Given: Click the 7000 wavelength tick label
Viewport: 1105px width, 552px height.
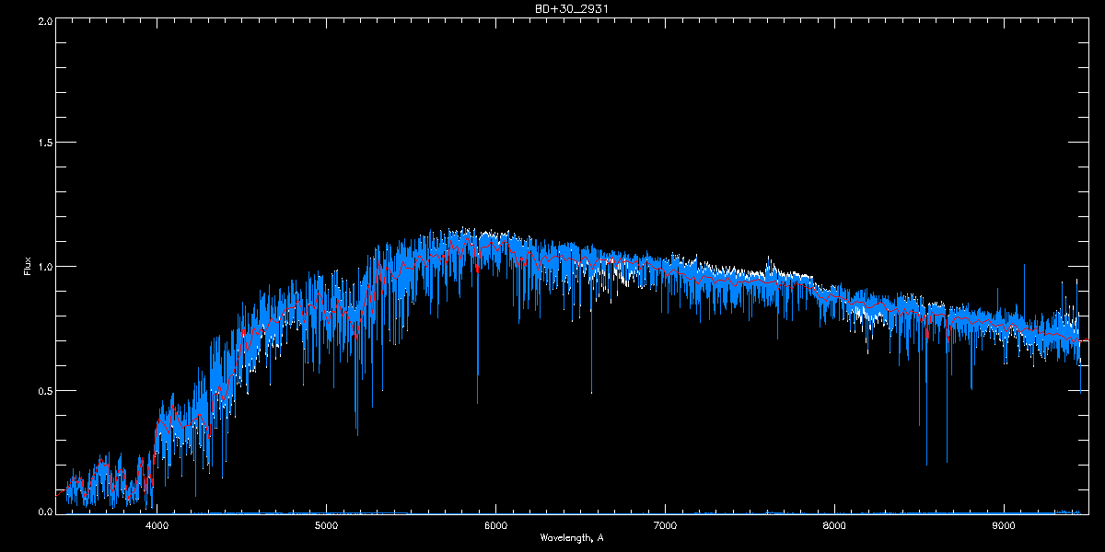Looking at the screenshot, I should (x=665, y=526).
